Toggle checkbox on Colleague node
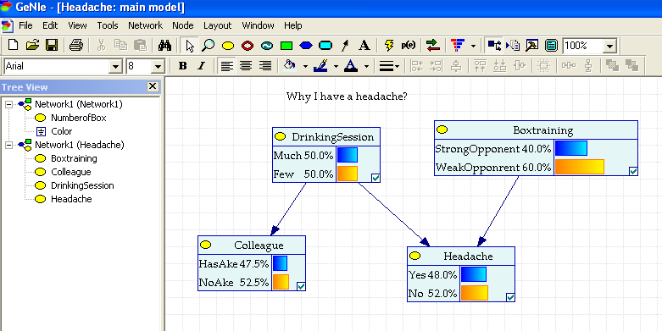The width and height of the screenshot is (662, 331). [301, 286]
